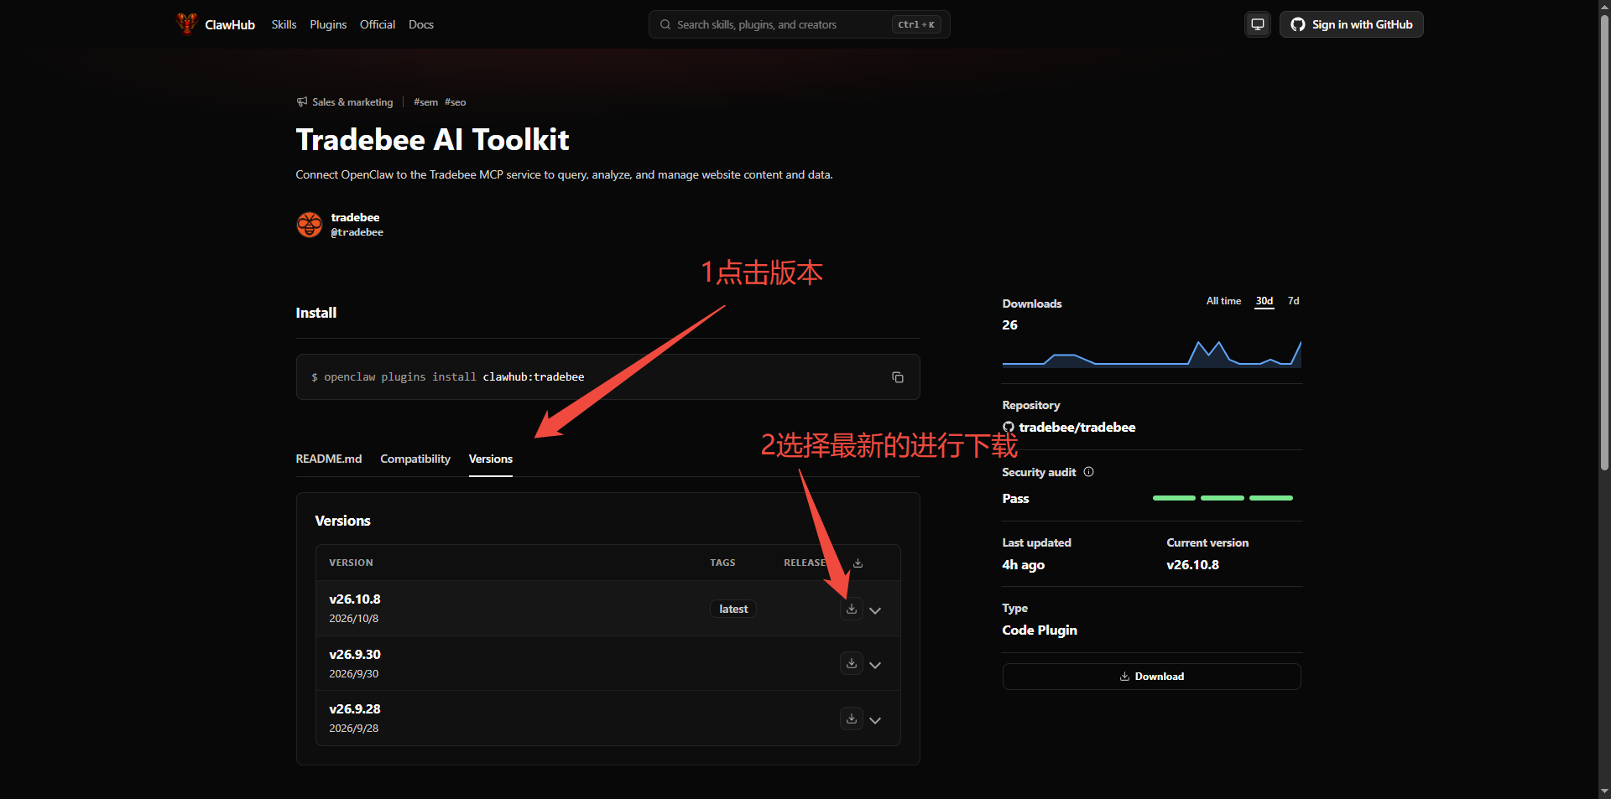Open Plugins in top navigation
Viewport: 1611px width, 799px height.
pos(328,24)
